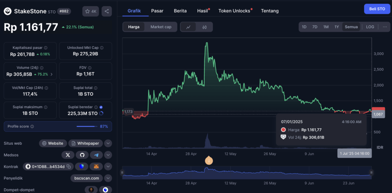Click info icon next to Suplai total
This screenshot has width=392, height=193.
[96, 88]
